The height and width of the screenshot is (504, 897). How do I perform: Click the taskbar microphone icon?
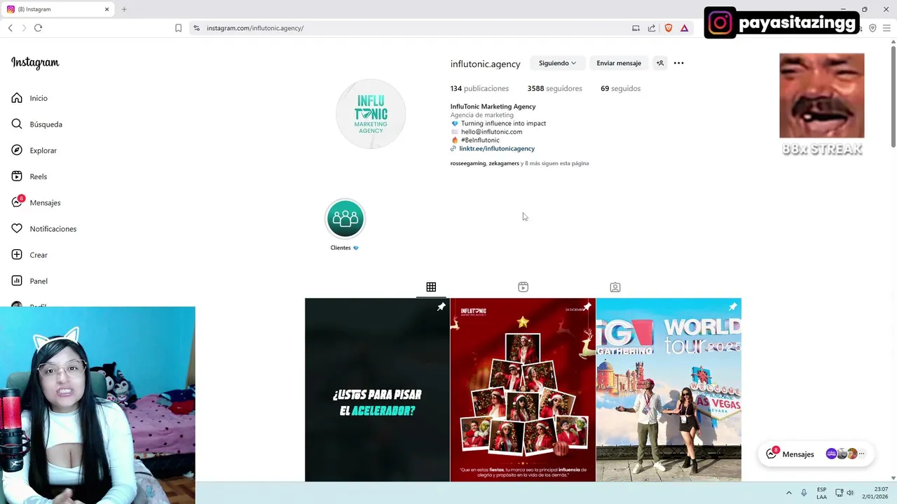click(x=804, y=493)
